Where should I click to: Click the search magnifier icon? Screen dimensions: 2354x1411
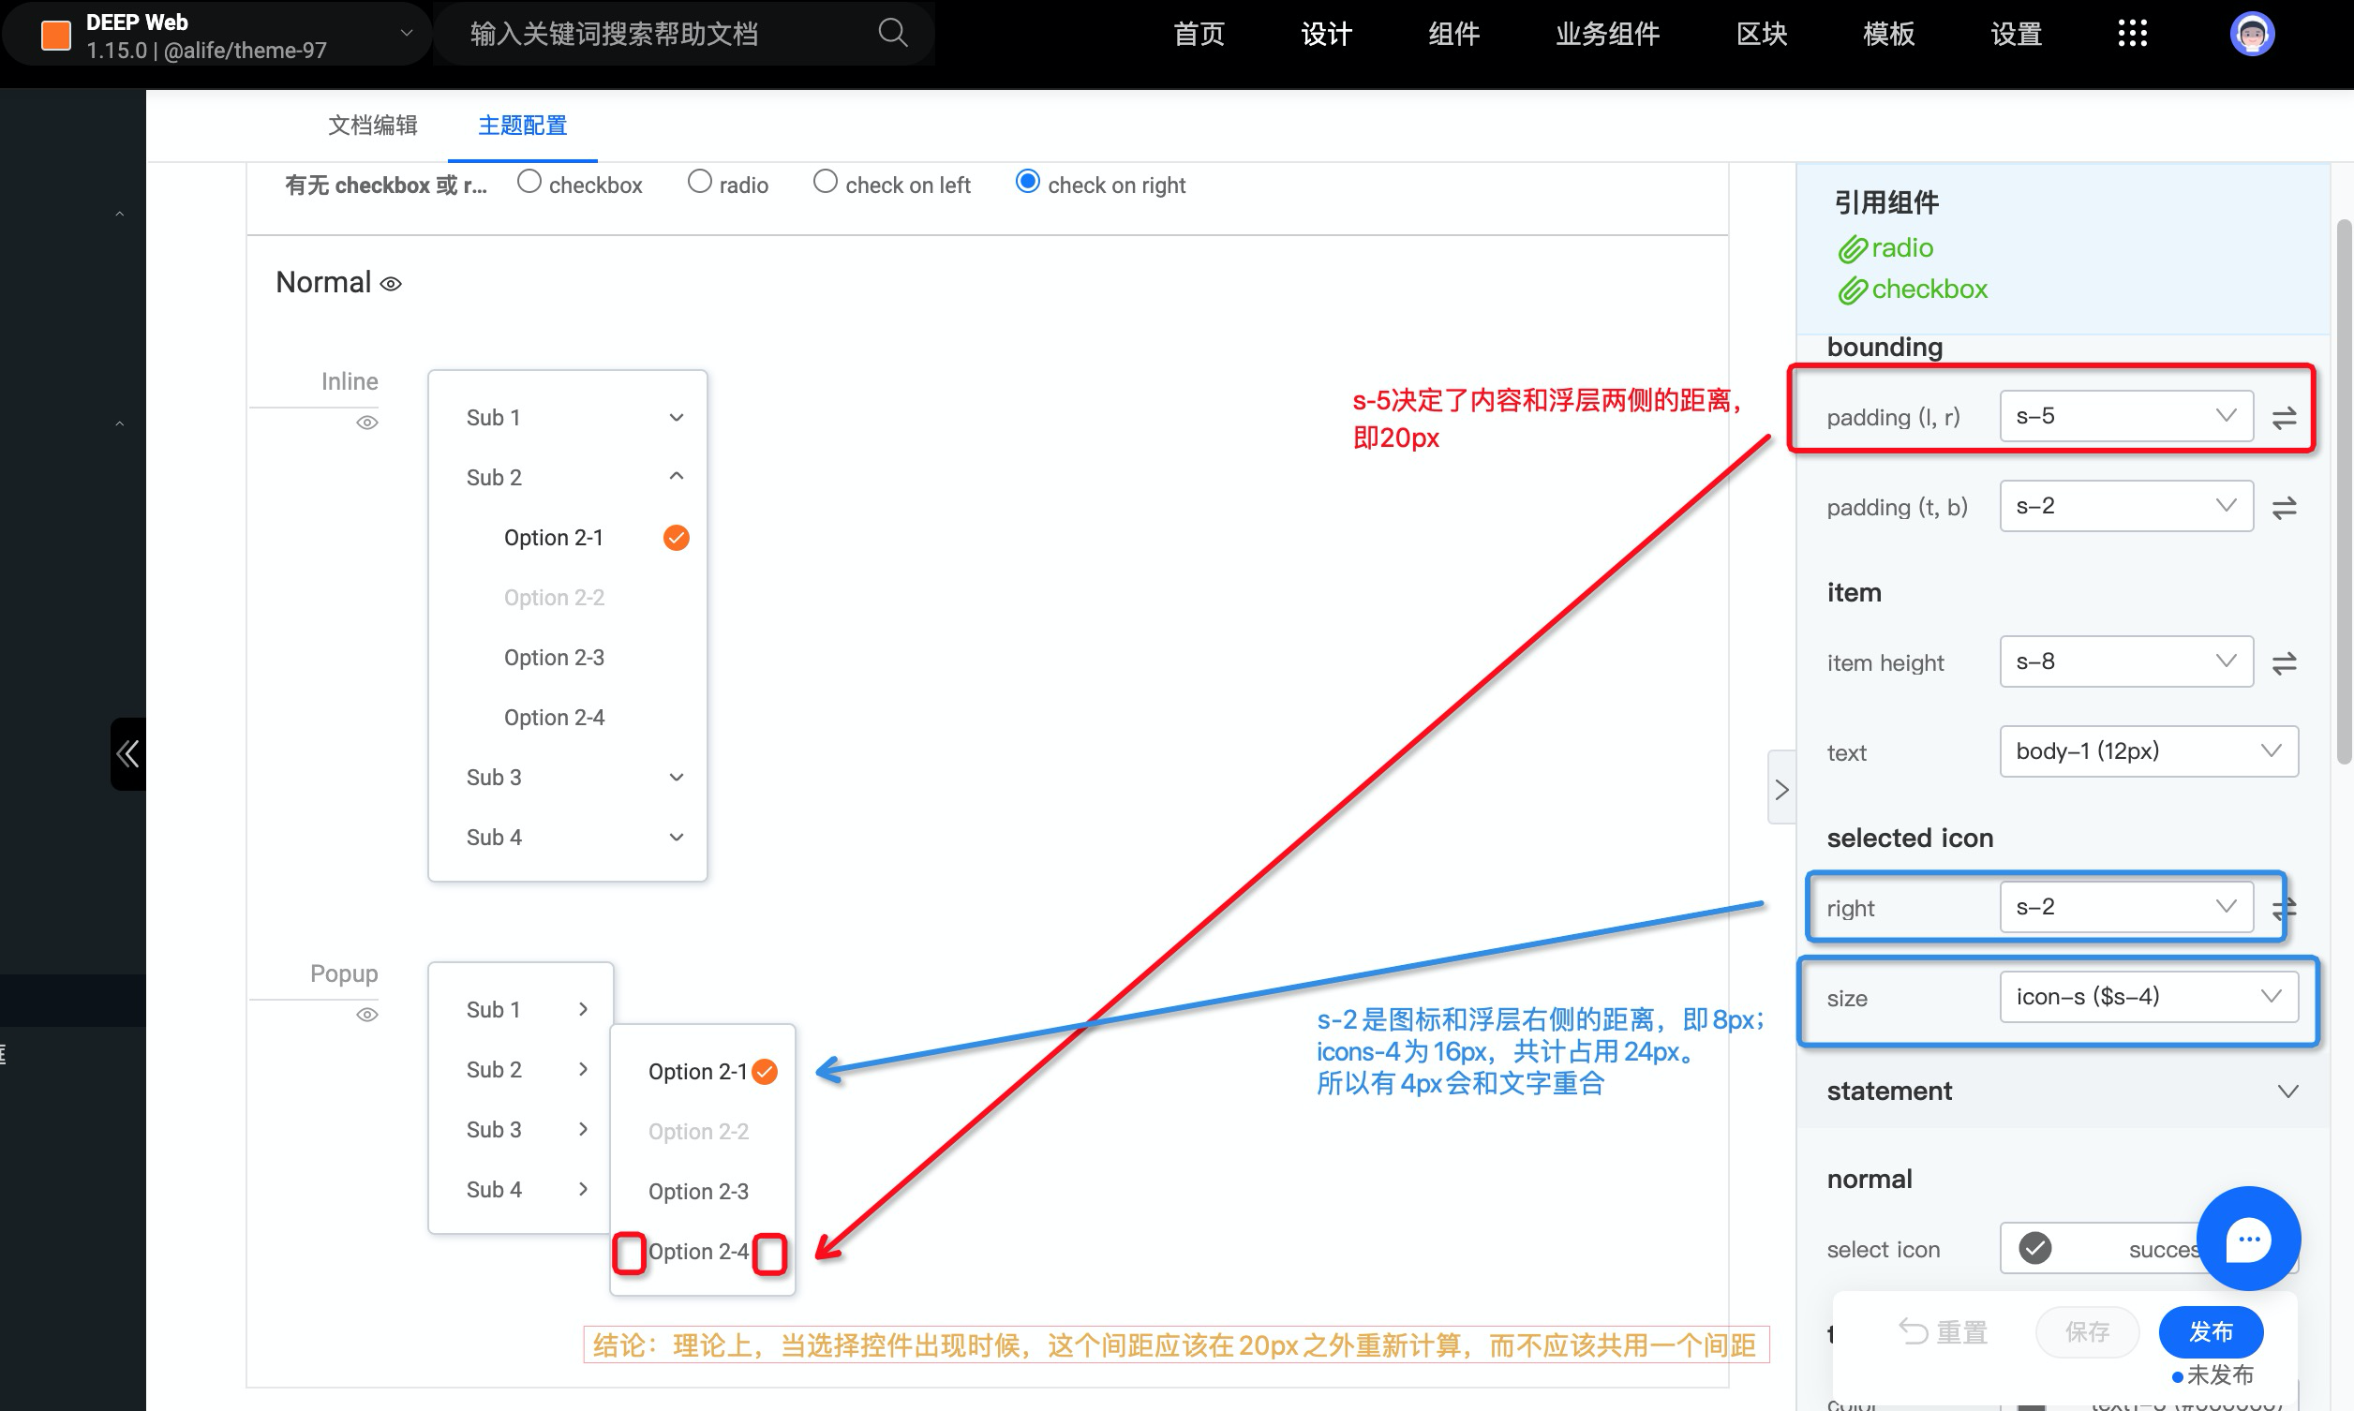click(x=892, y=33)
